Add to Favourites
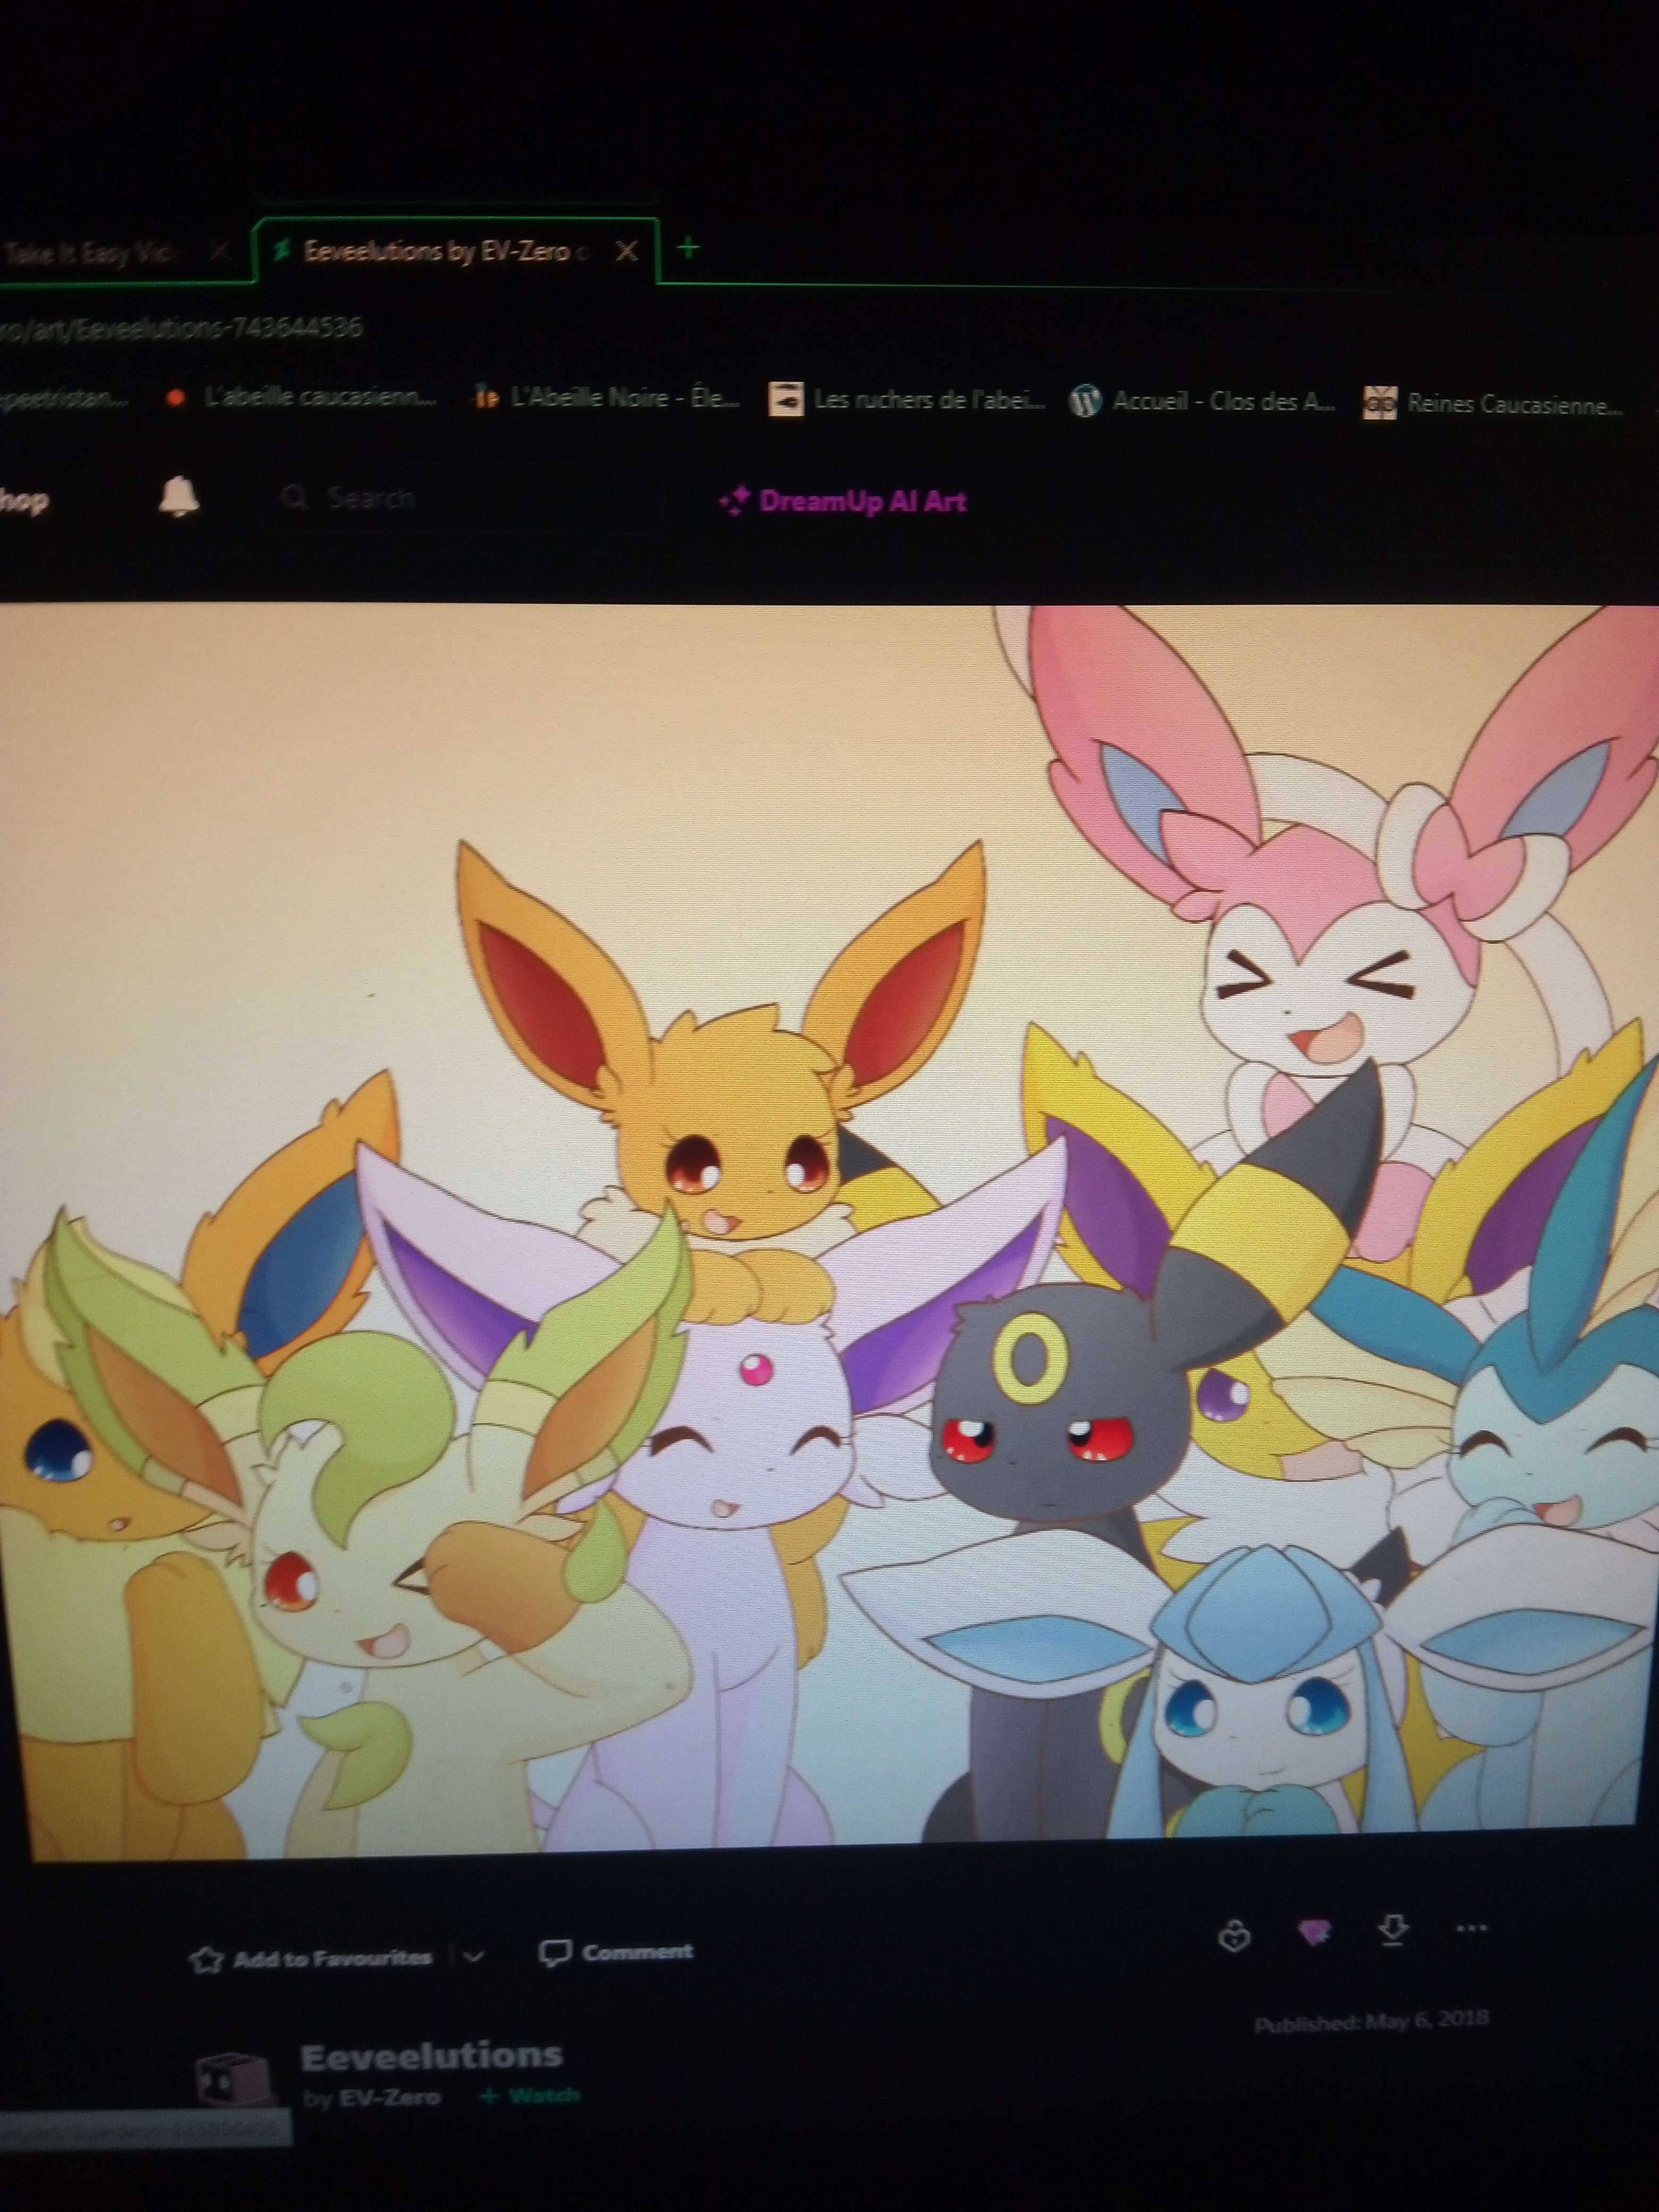This screenshot has width=1659, height=2212. coord(311,1958)
